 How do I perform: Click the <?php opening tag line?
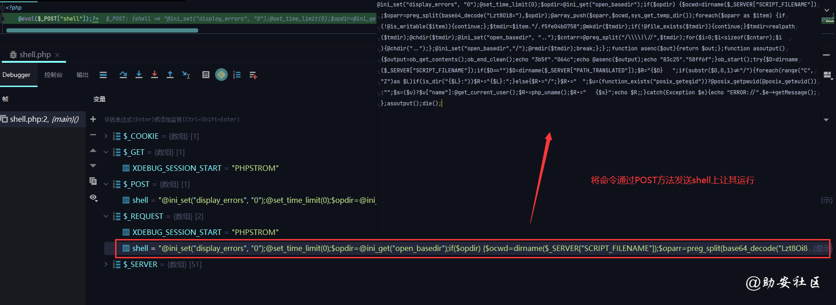[x=14, y=8]
